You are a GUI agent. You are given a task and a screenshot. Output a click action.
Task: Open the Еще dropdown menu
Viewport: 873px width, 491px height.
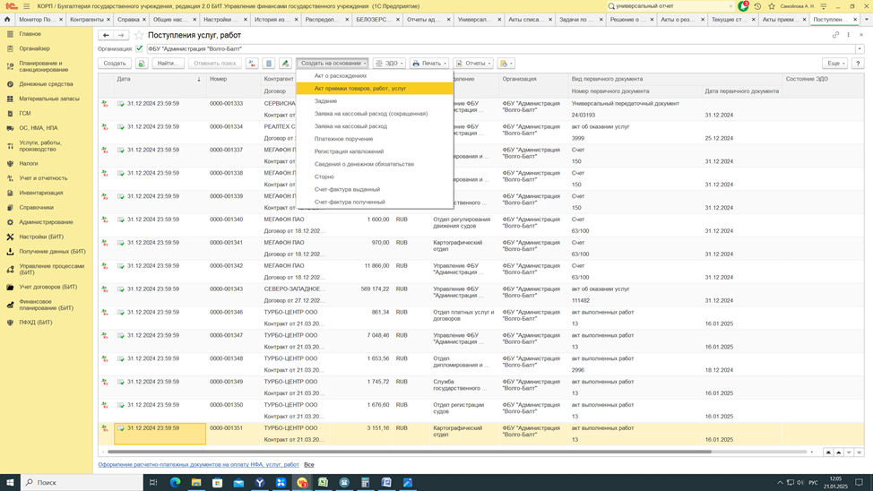(835, 64)
